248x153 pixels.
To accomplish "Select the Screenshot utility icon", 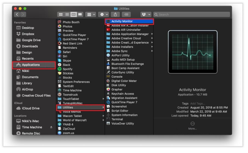I will point(108,106).
